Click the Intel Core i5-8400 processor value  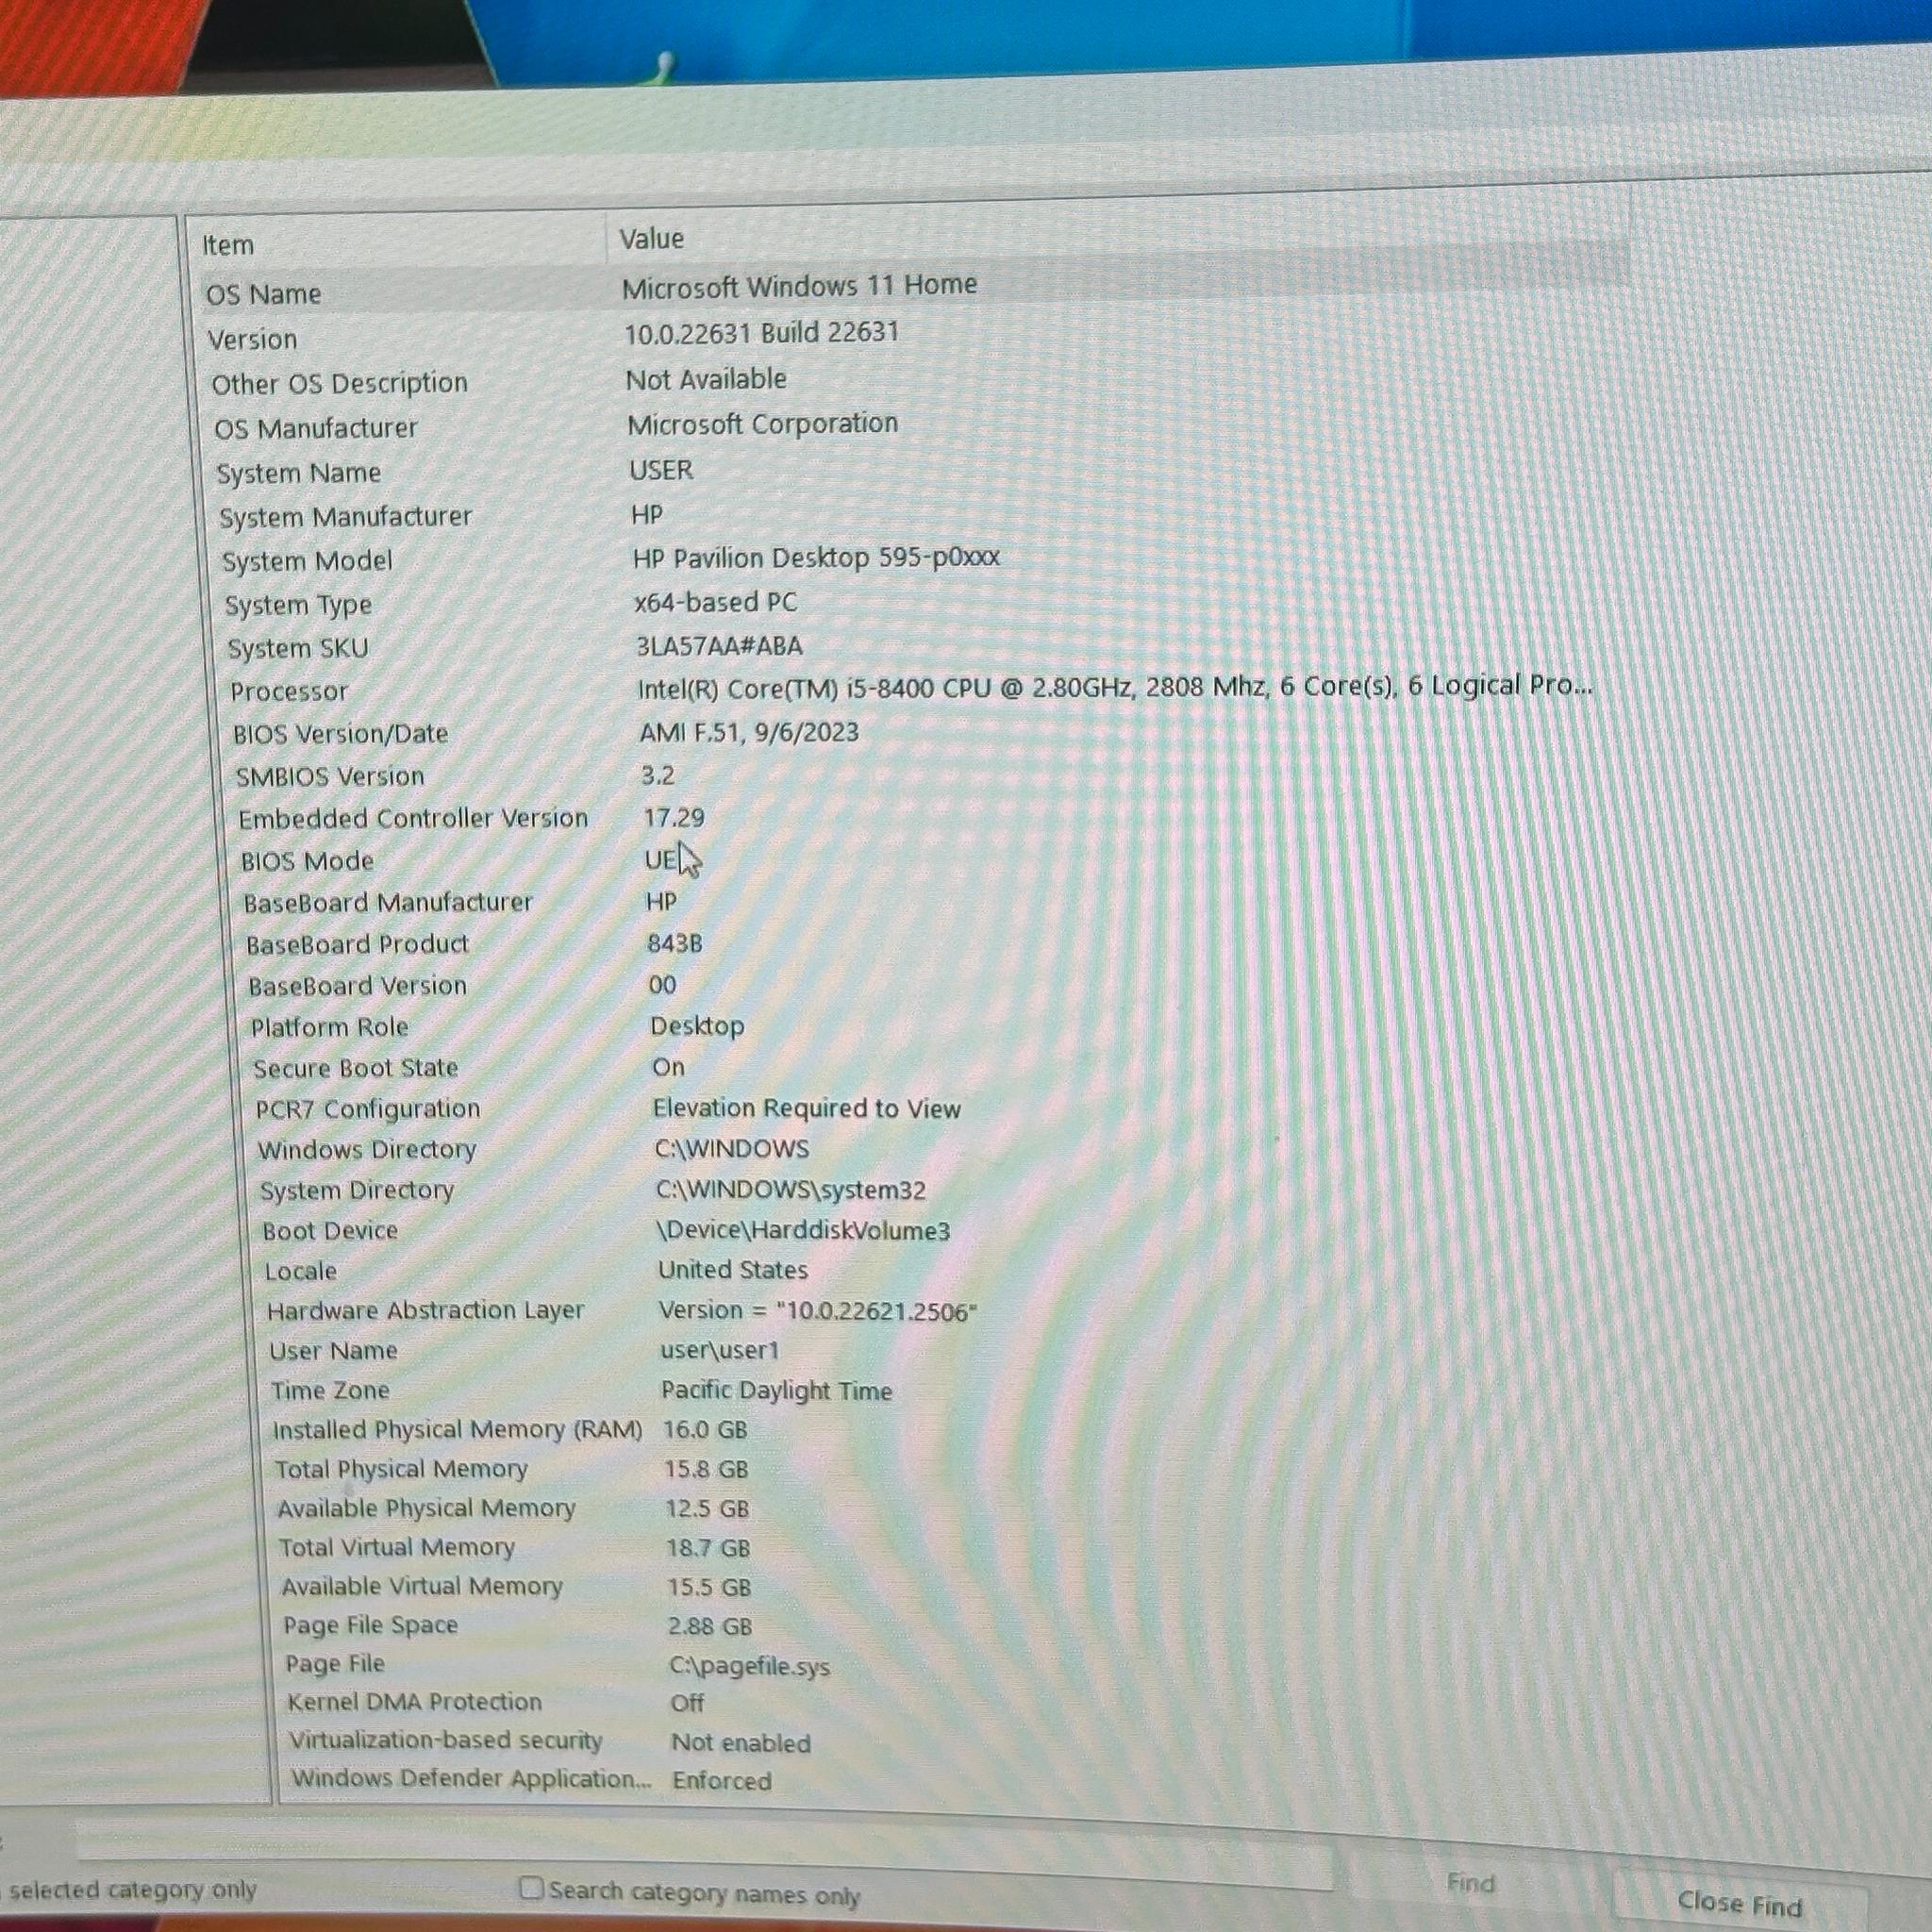(x=1114, y=686)
